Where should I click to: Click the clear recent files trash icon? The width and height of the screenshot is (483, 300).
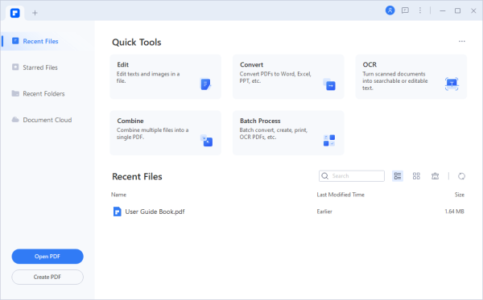435,176
